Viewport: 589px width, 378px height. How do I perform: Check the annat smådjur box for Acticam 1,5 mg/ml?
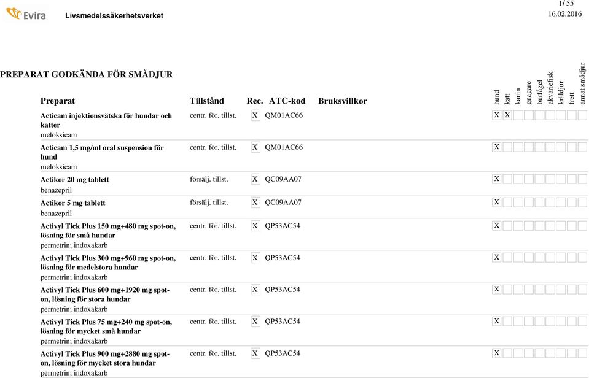point(582,147)
